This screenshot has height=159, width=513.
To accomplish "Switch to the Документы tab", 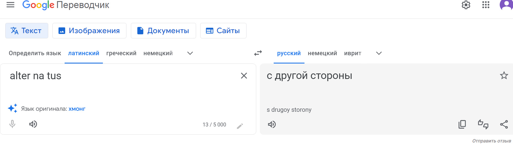I will point(163,31).
